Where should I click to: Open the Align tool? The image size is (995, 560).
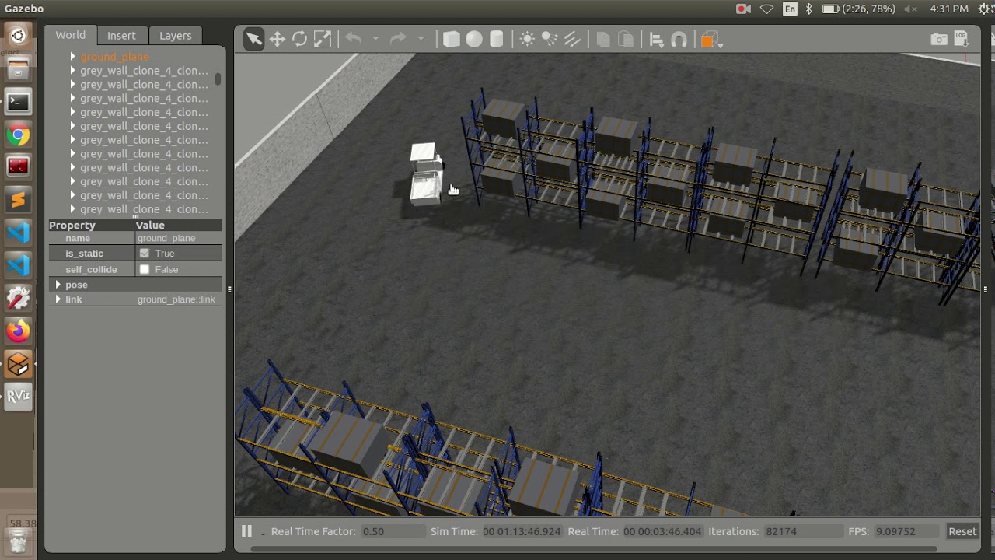[656, 40]
